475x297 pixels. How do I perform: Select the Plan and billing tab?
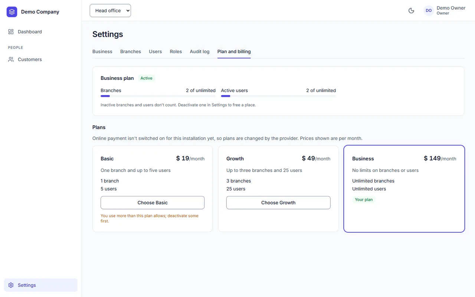pos(234,52)
